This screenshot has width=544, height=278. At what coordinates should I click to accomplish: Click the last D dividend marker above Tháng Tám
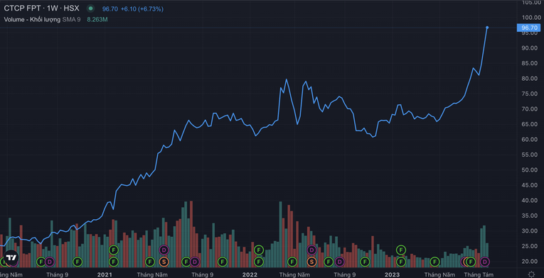tap(485, 262)
